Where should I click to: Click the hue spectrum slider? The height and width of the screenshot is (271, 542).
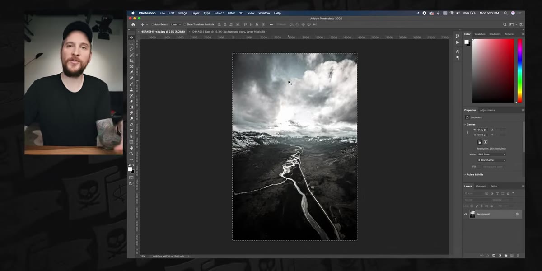(x=520, y=70)
